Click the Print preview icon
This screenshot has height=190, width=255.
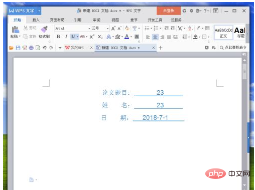38,48
